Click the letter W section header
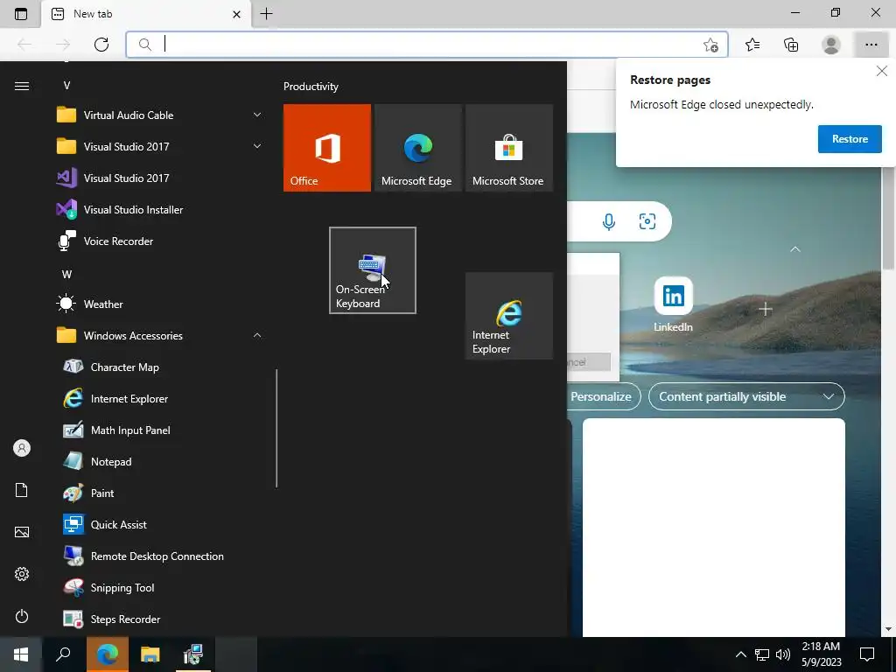The height and width of the screenshot is (672, 896). 66,274
